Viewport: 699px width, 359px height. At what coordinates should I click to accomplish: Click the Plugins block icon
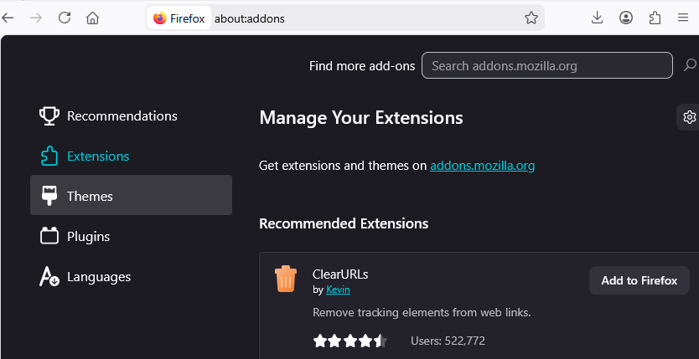coord(49,236)
